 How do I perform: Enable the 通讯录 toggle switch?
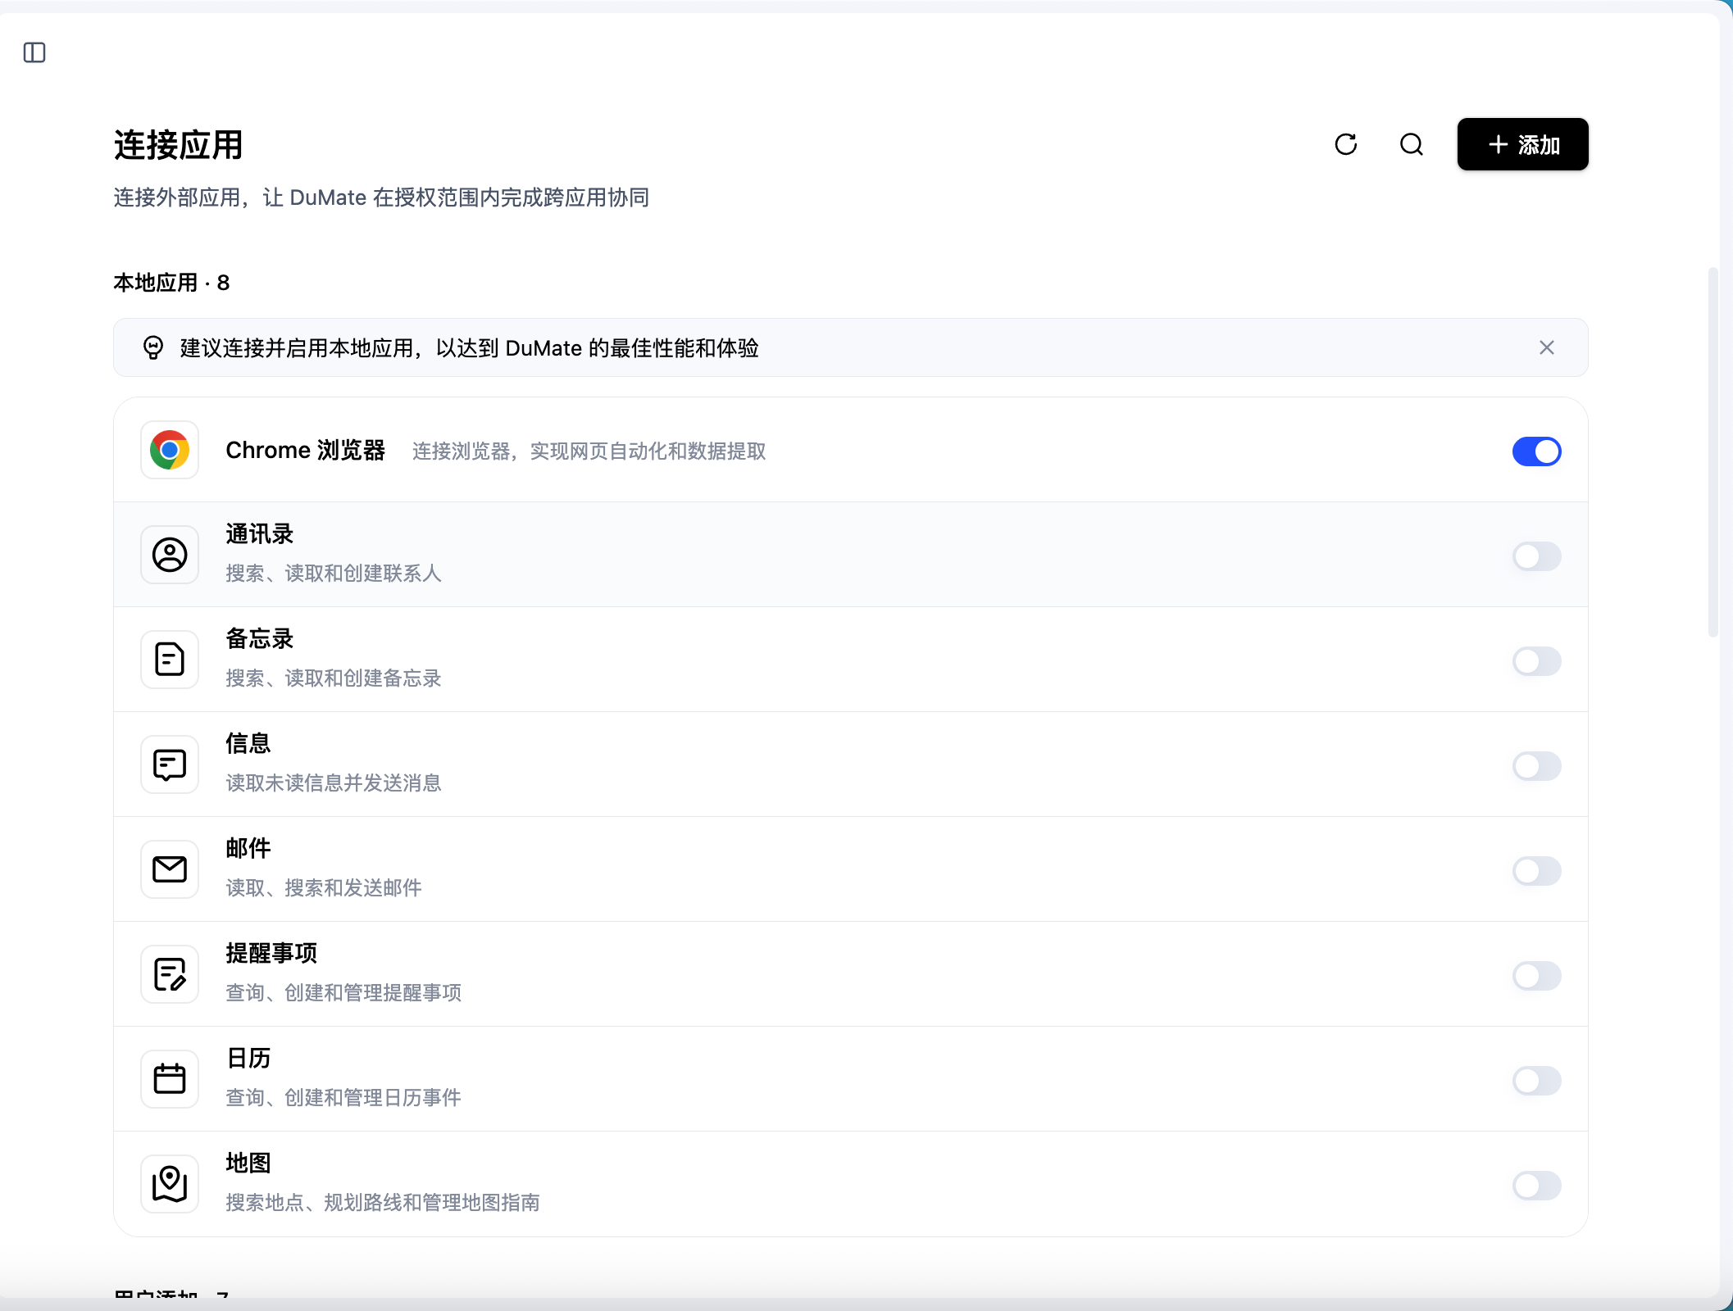1537,556
